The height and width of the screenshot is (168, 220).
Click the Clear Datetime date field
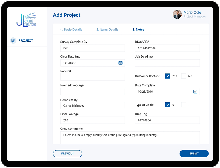pyautogui.click(x=93, y=63)
